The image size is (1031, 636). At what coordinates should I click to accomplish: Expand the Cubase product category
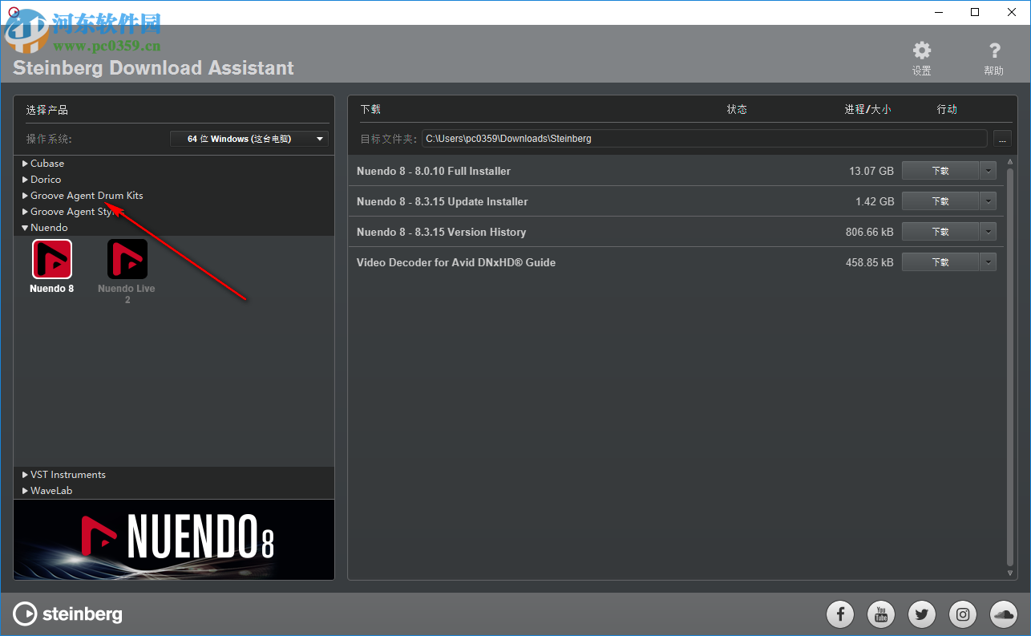tap(46, 163)
